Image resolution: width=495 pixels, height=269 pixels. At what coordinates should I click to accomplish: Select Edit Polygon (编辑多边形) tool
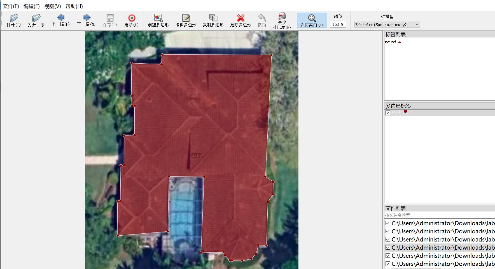click(186, 19)
